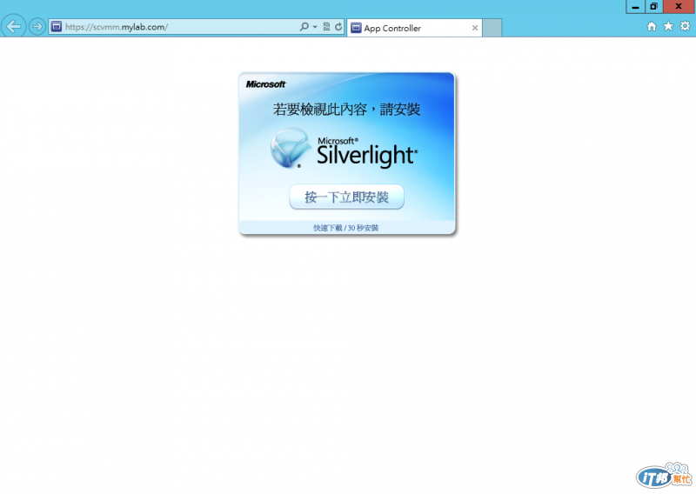Close the App Controller tab
696x494 pixels.
475,28
